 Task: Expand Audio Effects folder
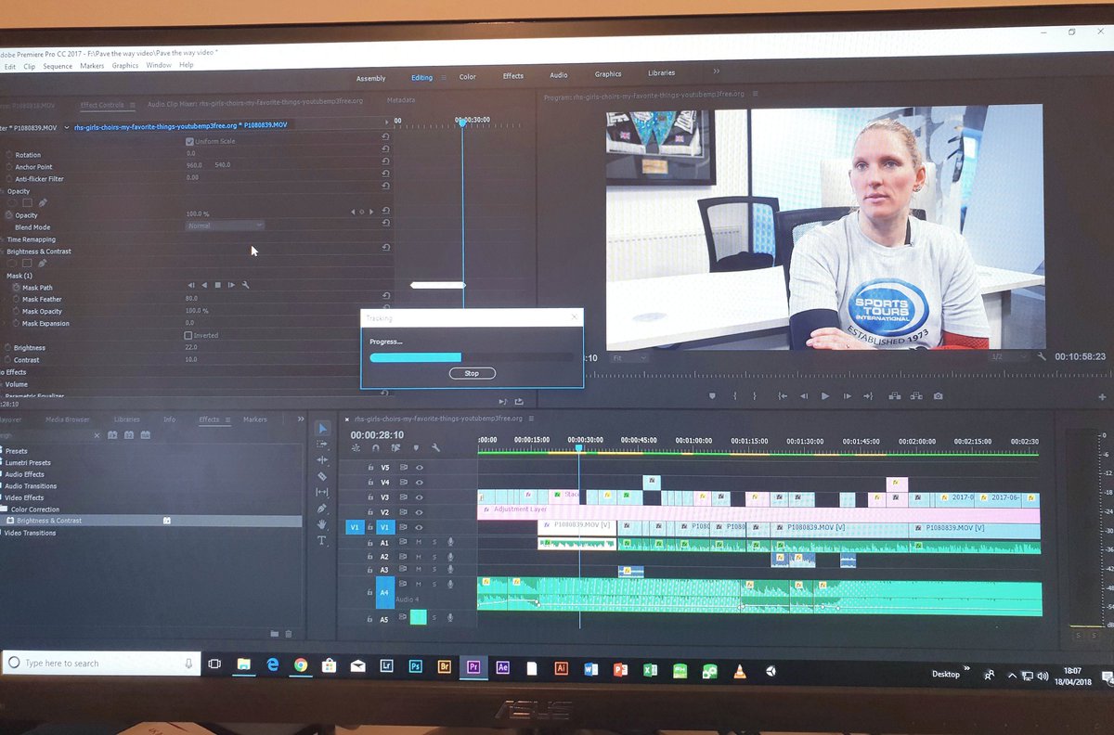(24, 474)
